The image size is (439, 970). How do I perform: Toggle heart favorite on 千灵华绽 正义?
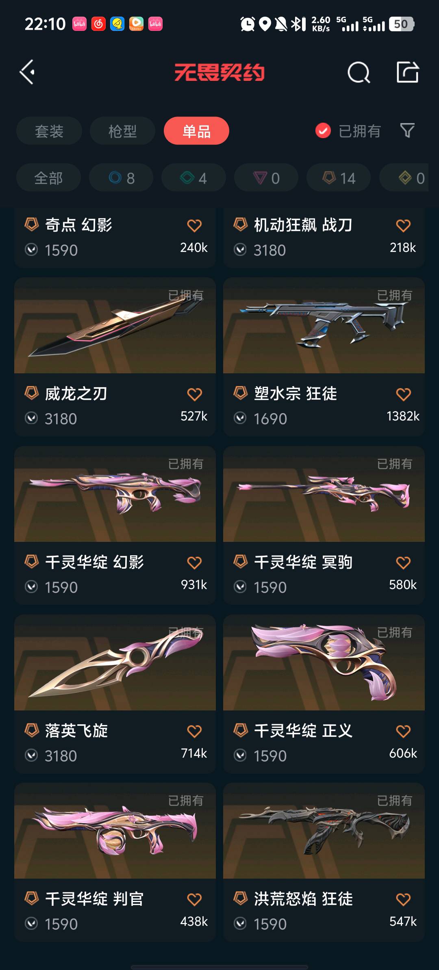[x=403, y=731]
